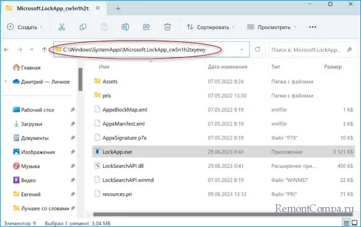
Task: Click the search box for Microsoft.LockApp
Action: (309, 49)
